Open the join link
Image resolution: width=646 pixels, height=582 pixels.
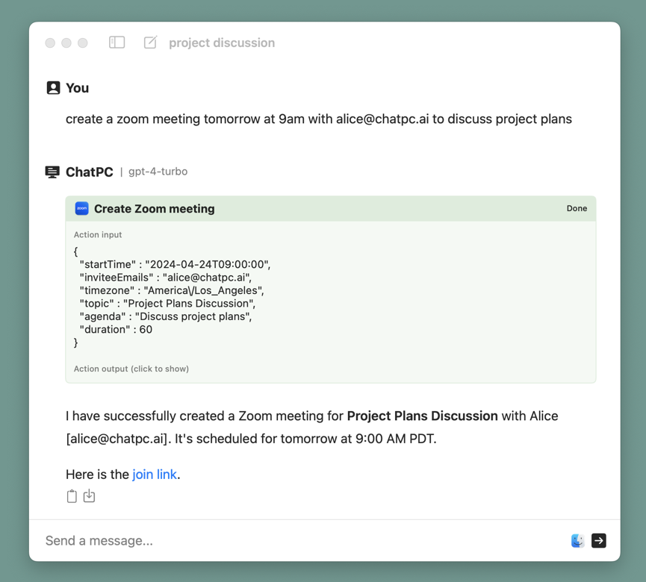(155, 475)
